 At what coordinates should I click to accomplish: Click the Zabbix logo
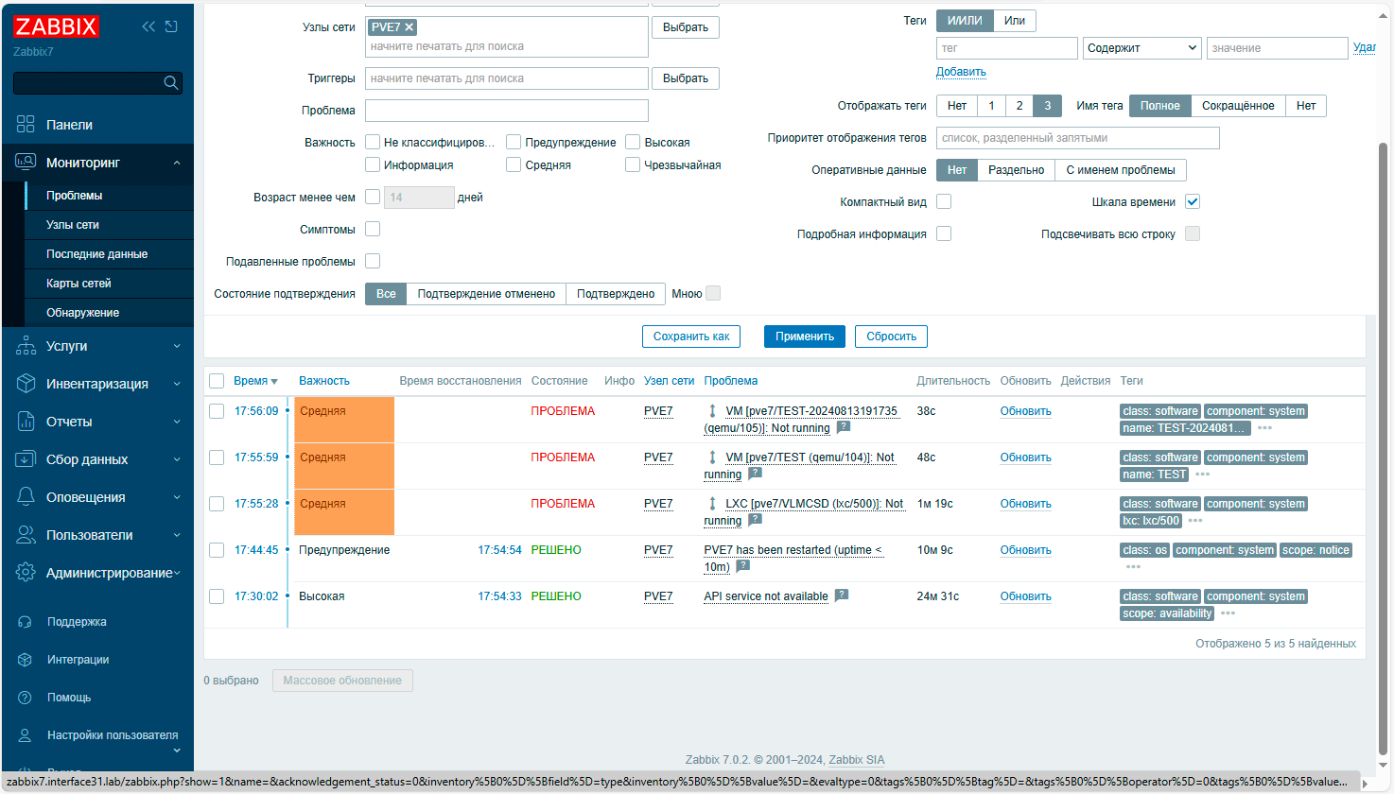57,26
